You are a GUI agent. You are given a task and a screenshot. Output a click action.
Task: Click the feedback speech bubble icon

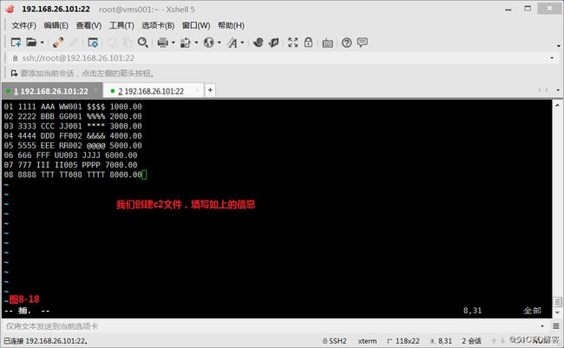(x=362, y=43)
